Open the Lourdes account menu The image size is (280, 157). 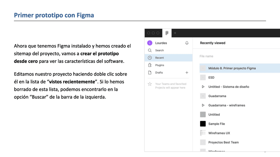click(x=161, y=43)
